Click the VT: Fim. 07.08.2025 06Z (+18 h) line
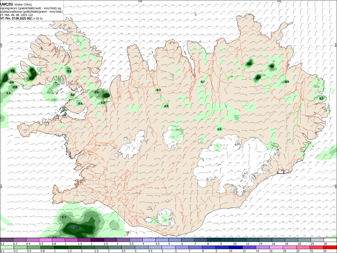Screen dimensions: 337x253 click(22, 18)
